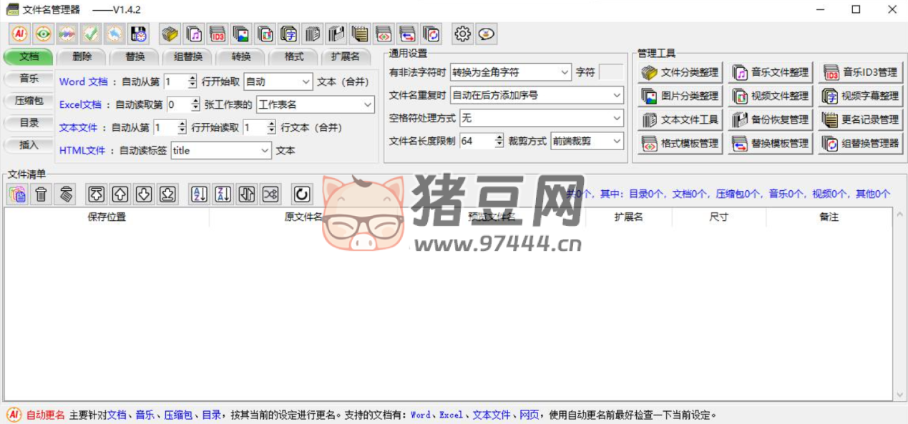Click the circular refresh icon in file list

(x=302, y=194)
